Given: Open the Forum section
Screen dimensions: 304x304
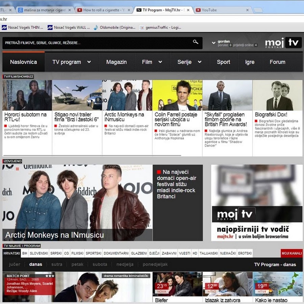Looking at the screenshot, I should click(x=277, y=62).
